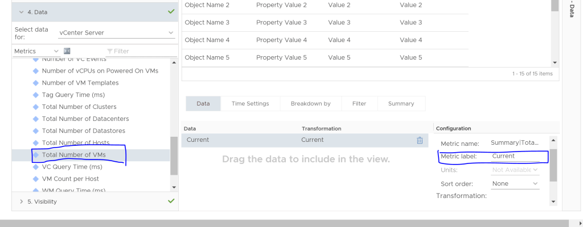This screenshot has width=583, height=227.
Task: Collapse the 4. Data section
Action: click(x=22, y=11)
